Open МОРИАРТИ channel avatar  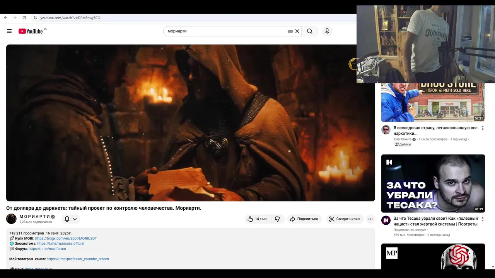click(11, 219)
